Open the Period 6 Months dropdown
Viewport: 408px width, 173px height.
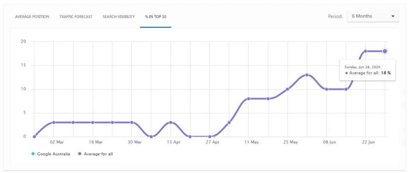point(373,16)
